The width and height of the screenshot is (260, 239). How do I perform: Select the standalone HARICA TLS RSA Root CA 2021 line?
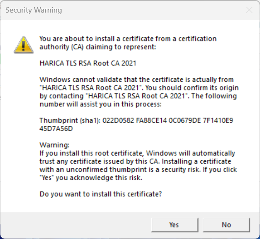coord(88,63)
